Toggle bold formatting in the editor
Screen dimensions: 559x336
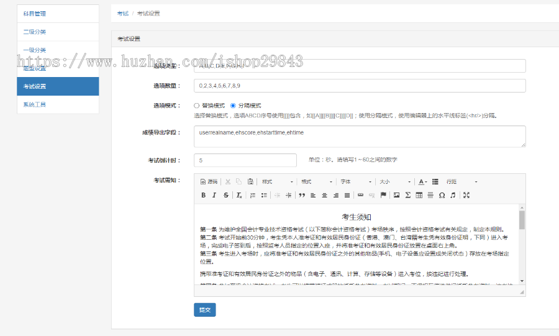203,195
